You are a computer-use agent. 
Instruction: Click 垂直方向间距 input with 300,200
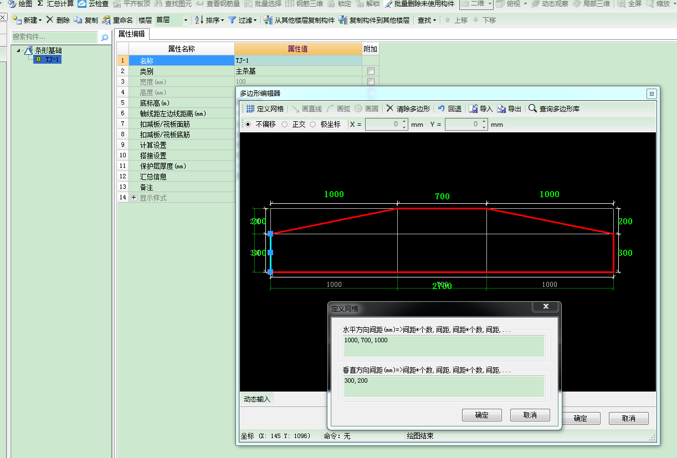[444, 386]
